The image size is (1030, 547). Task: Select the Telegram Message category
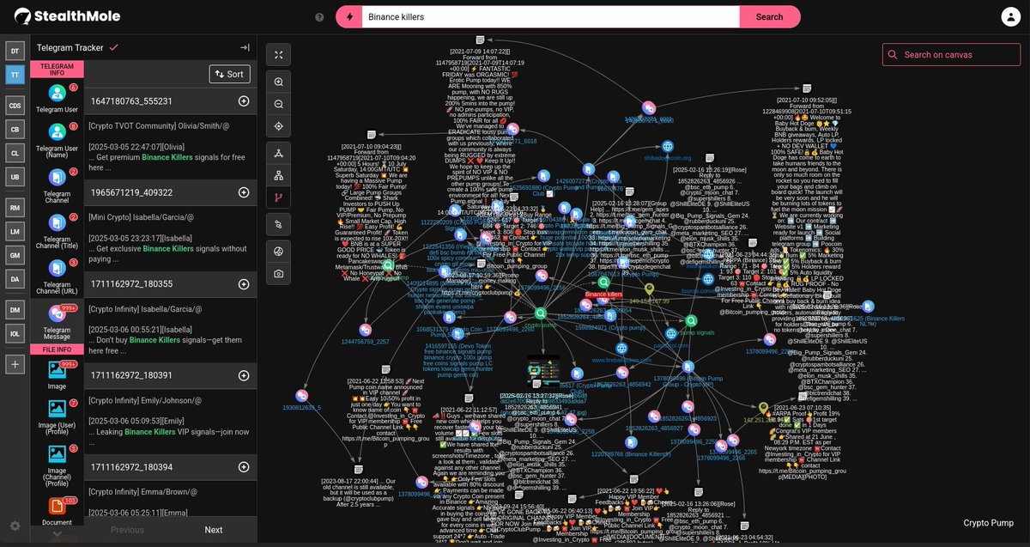(x=58, y=324)
